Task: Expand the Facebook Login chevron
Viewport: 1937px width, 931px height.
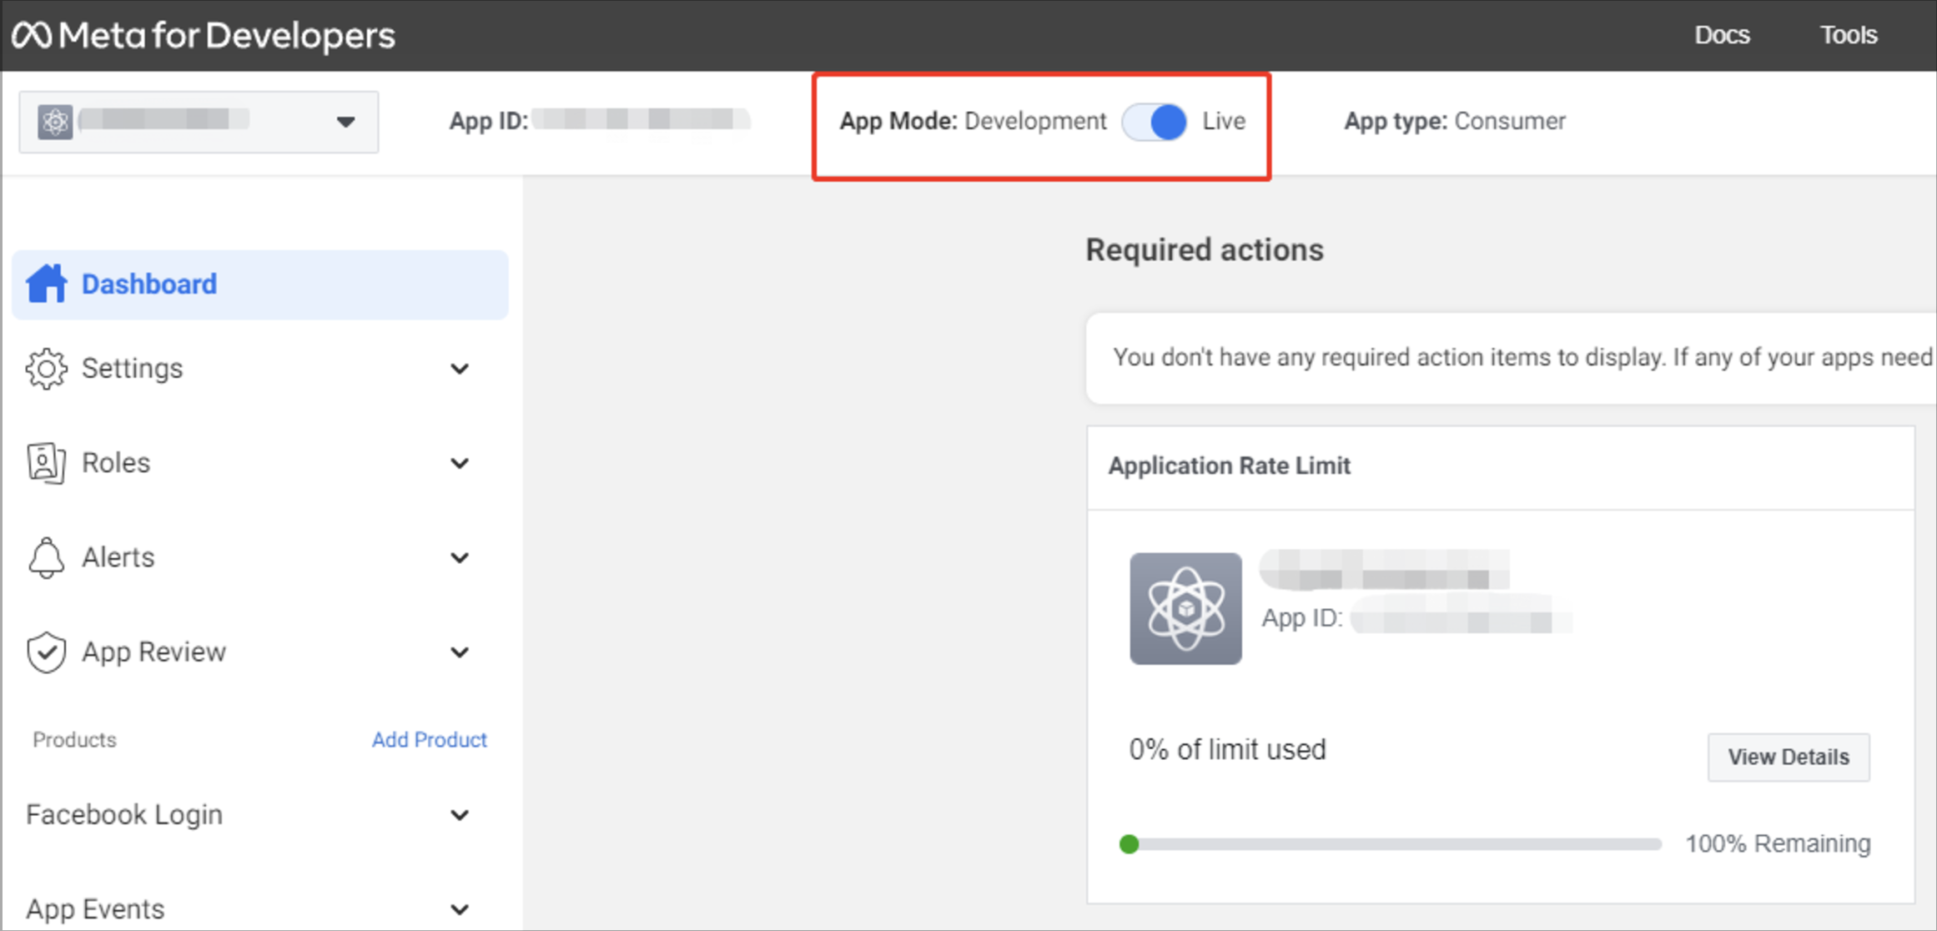Action: pos(460,815)
